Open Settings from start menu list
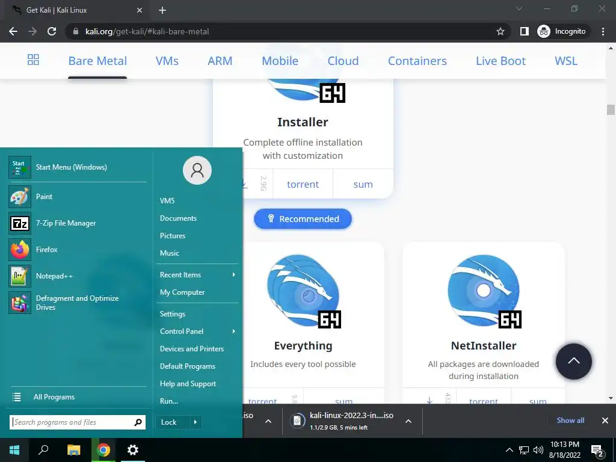This screenshot has width=616, height=462. click(x=173, y=314)
